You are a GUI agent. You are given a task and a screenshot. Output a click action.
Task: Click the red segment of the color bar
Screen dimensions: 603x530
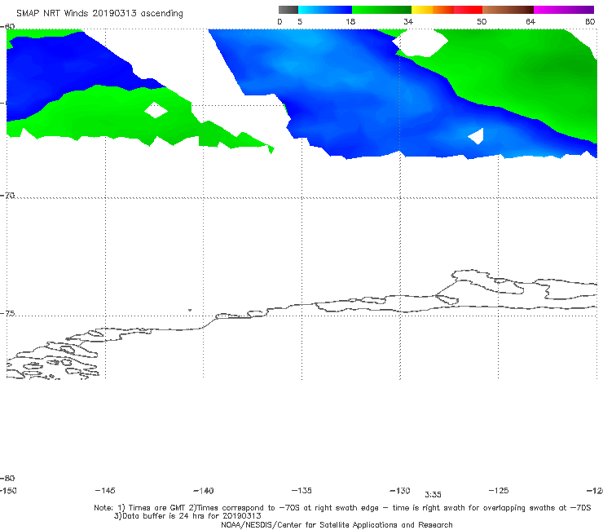point(468,10)
